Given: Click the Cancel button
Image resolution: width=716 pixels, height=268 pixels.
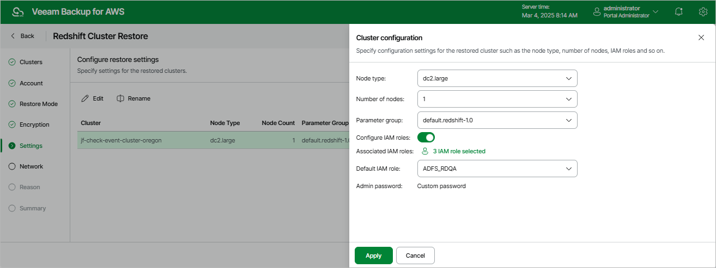Looking at the screenshot, I should [x=415, y=255].
